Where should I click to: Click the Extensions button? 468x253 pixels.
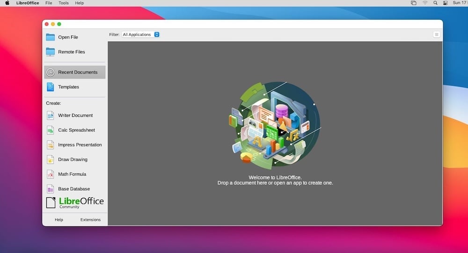coord(90,220)
